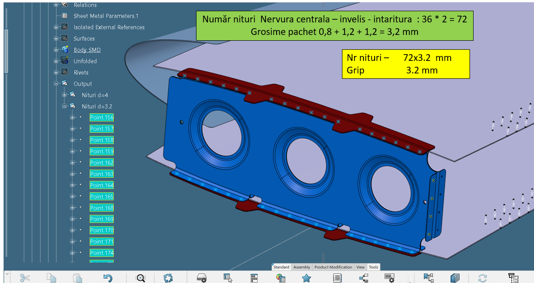Image resolution: width=534 pixels, height=283 pixels.
Task: Click the blue star favorites icon
Action: click(307, 278)
